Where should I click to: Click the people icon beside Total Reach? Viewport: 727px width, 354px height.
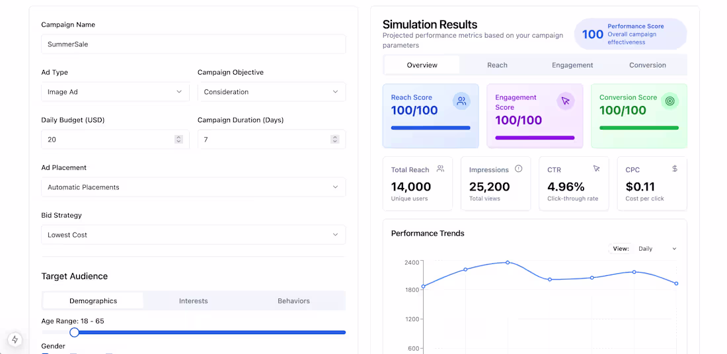coord(440,169)
